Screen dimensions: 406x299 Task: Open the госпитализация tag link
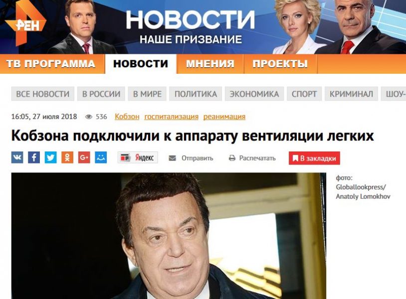point(171,117)
